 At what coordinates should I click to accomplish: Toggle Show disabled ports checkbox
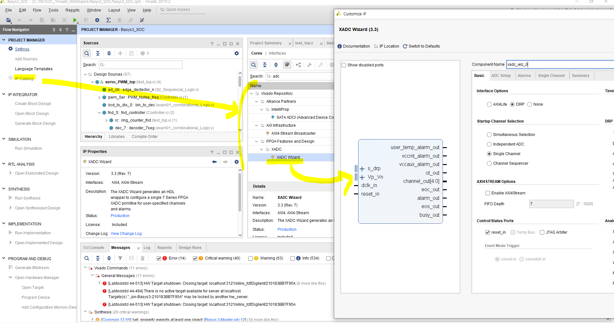coord(344,65)
